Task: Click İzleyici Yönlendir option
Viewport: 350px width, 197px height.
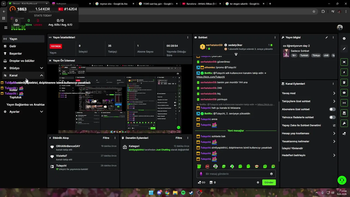Action: click(292, 148)
